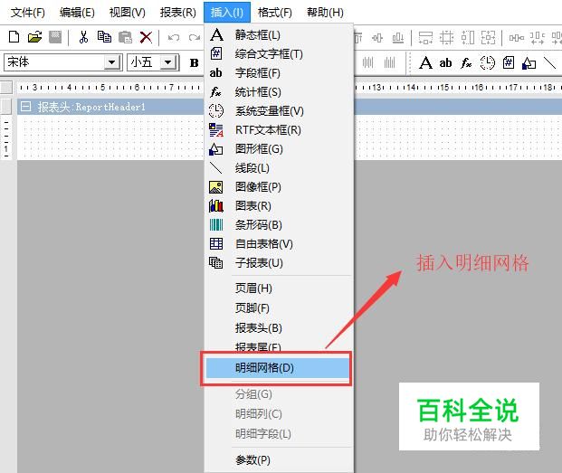Select 自由表格(V) menu item
Screen dimensions: 562x473
tap(279, 244)
